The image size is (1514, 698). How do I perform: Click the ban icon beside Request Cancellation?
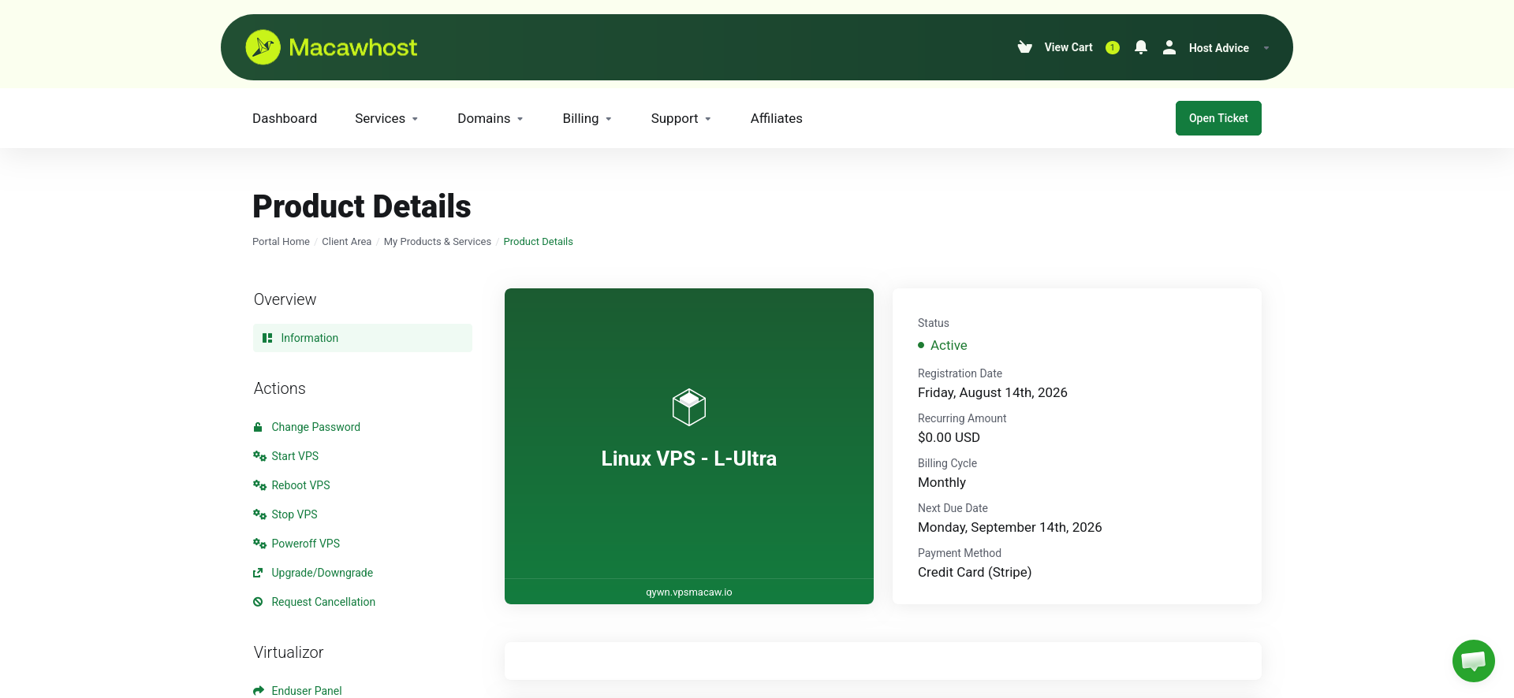258,602
